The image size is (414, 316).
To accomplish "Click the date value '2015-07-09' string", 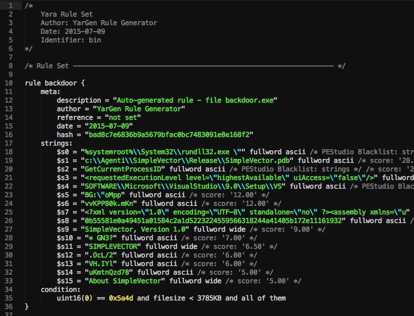I will click(x=109, y=126).
